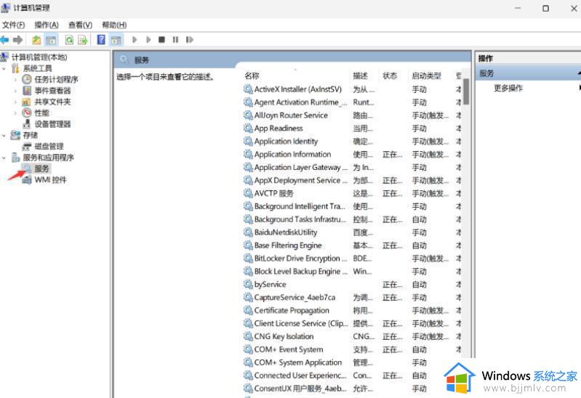Screen dimensions: 581x398
Task: Collapse the 服务 section in actions pane
Action: point(579,73)
